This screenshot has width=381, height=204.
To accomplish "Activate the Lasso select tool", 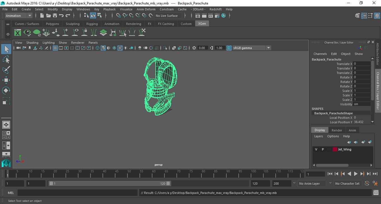I will coord(6,59).
